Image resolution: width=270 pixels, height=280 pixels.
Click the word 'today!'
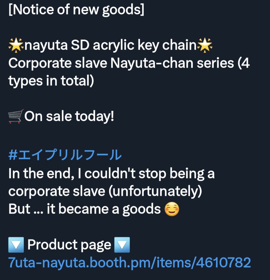94,117
